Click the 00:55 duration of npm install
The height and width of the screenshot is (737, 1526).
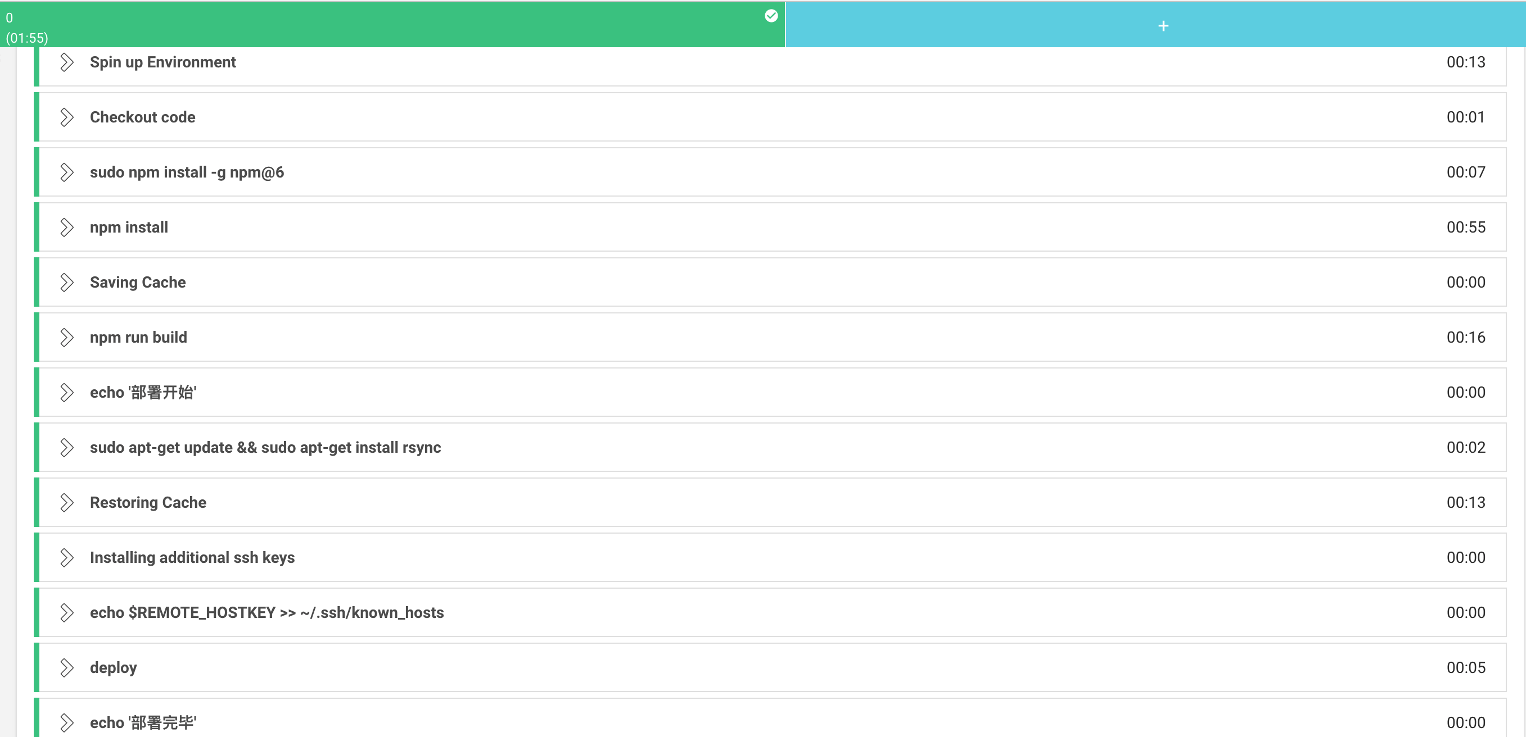coord(1466,228)
